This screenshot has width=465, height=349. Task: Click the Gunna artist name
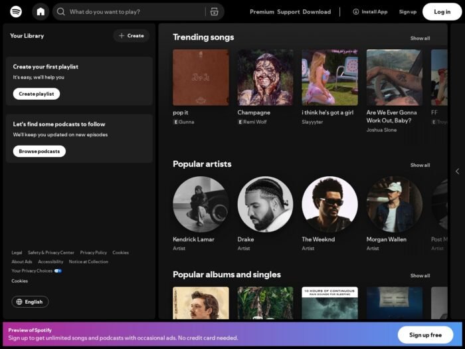click(186, 122)
